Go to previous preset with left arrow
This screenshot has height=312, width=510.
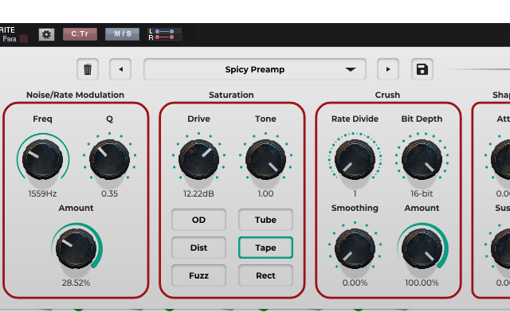(x=120, y=69)
